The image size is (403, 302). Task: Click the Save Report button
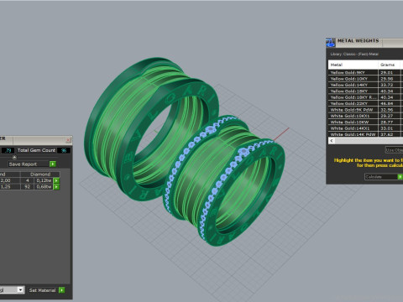pyautogui.click(x=29, y=164)
